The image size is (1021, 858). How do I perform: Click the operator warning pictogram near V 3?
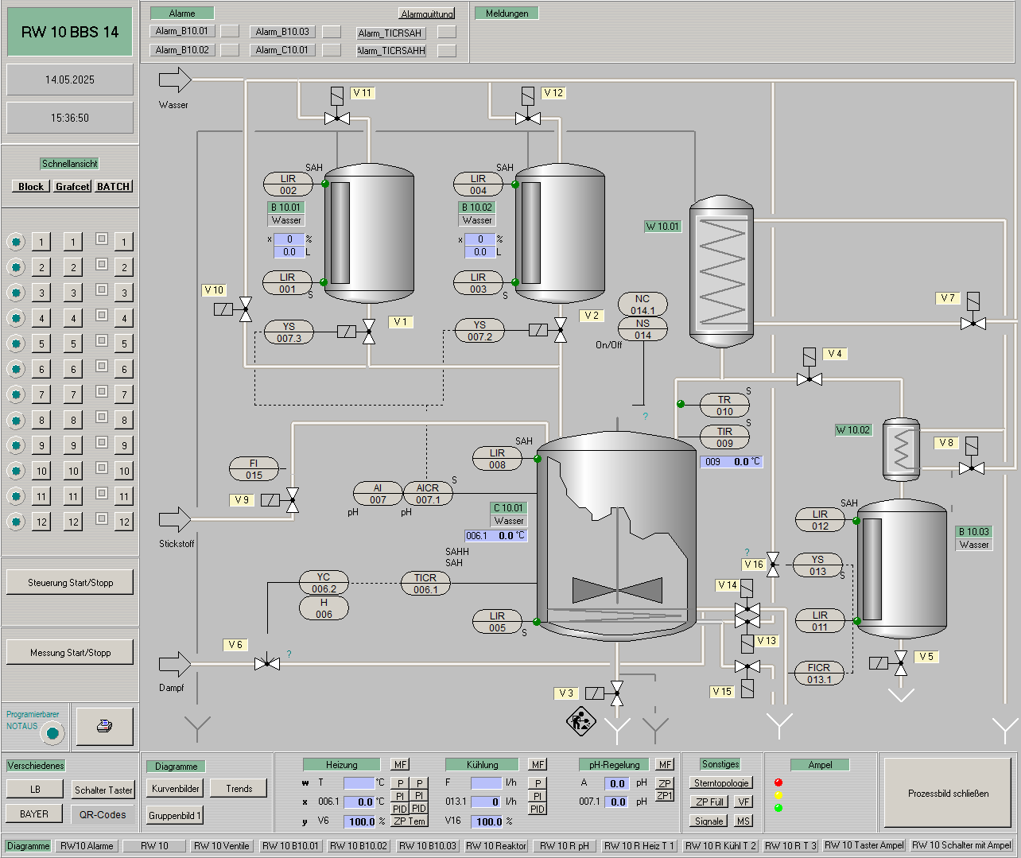tap(581, 722)
